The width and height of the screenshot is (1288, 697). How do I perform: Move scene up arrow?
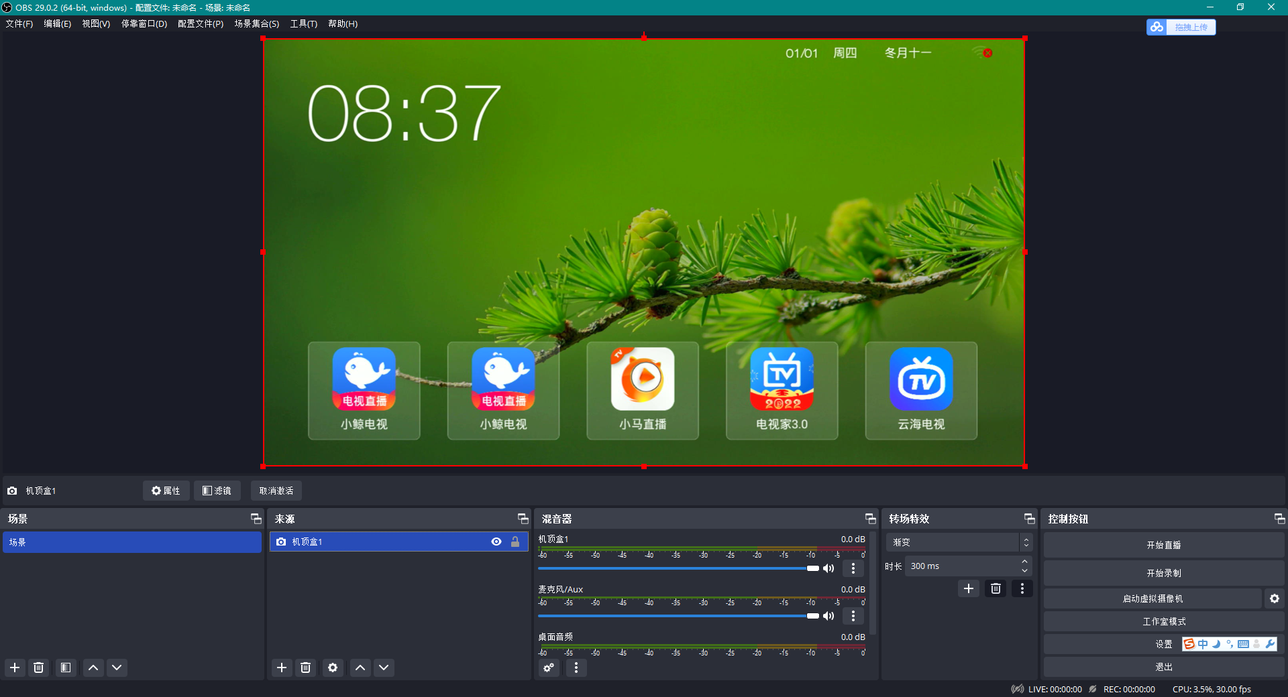pyautogui.click(x=93, y=668)
